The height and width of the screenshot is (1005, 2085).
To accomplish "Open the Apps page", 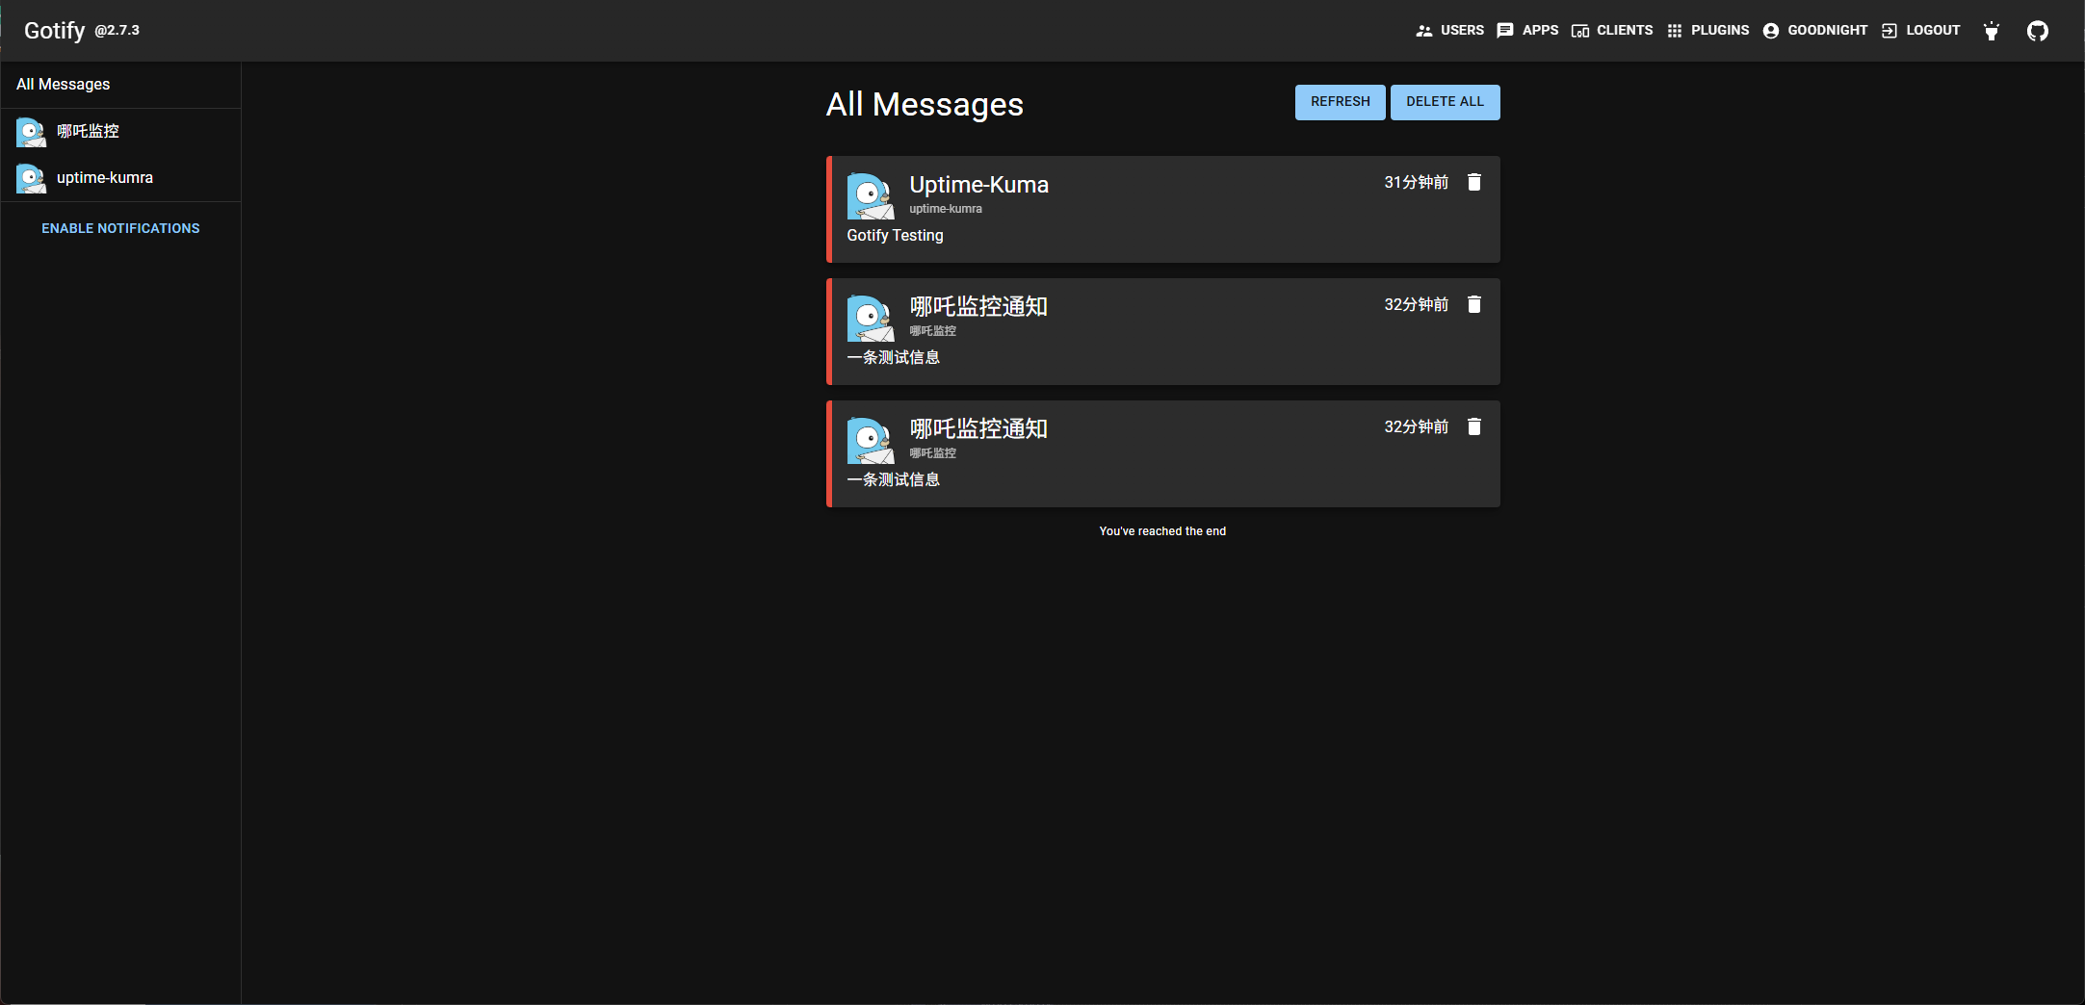I will [1527, 31].
